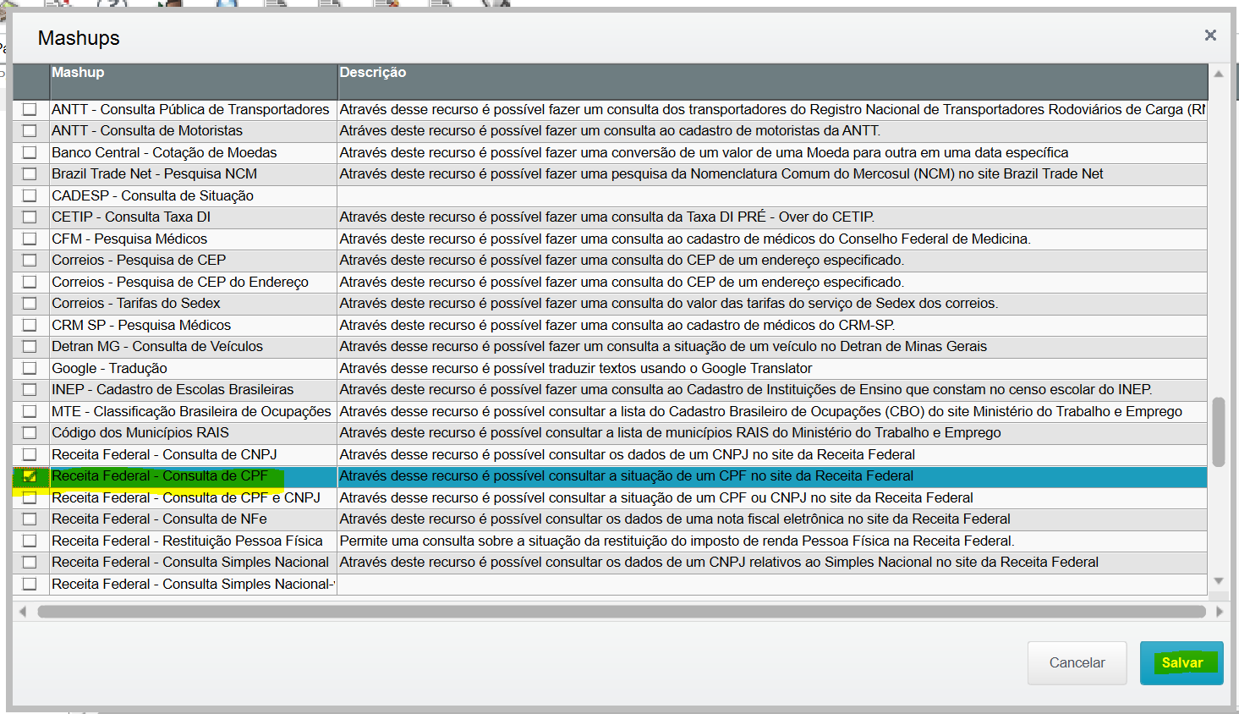Select 'CFM - Pesquisa Médicos' row text

coord(129,239)
